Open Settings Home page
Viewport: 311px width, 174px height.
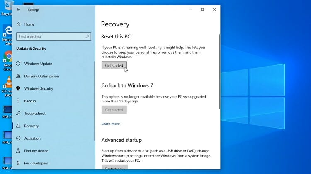(x=29, y=24)
